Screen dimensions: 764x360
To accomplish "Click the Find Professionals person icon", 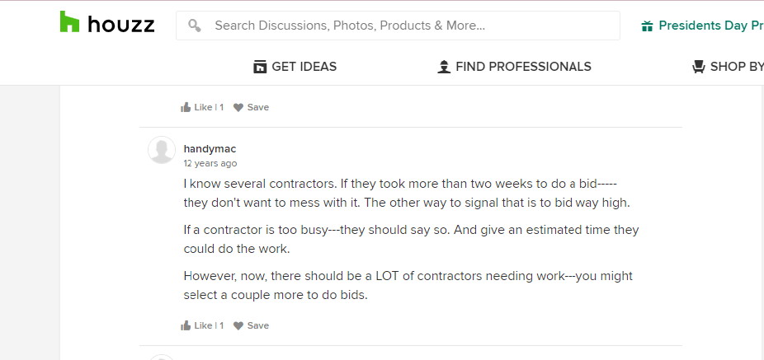I will coord(444,67).
